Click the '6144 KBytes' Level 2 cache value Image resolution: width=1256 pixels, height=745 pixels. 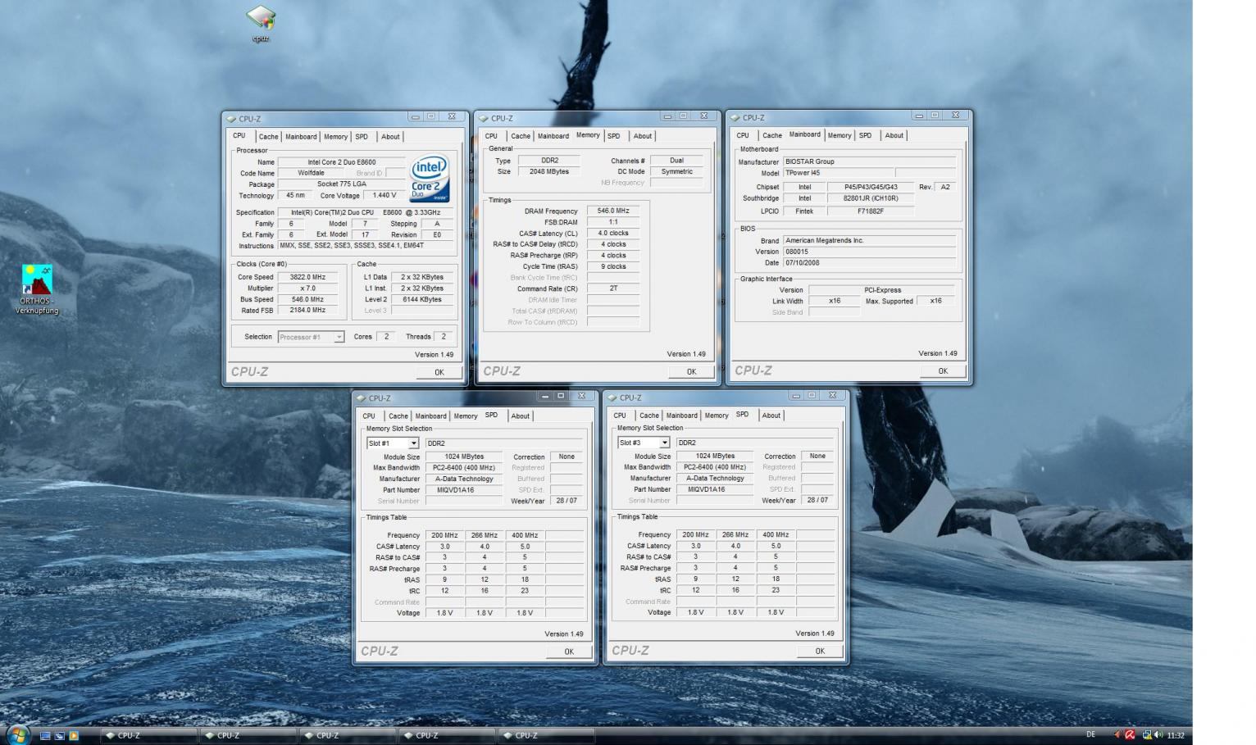coord(421,299)
